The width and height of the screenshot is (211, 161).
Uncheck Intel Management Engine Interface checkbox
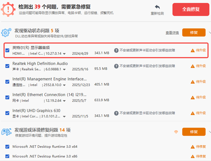[7, 82]
